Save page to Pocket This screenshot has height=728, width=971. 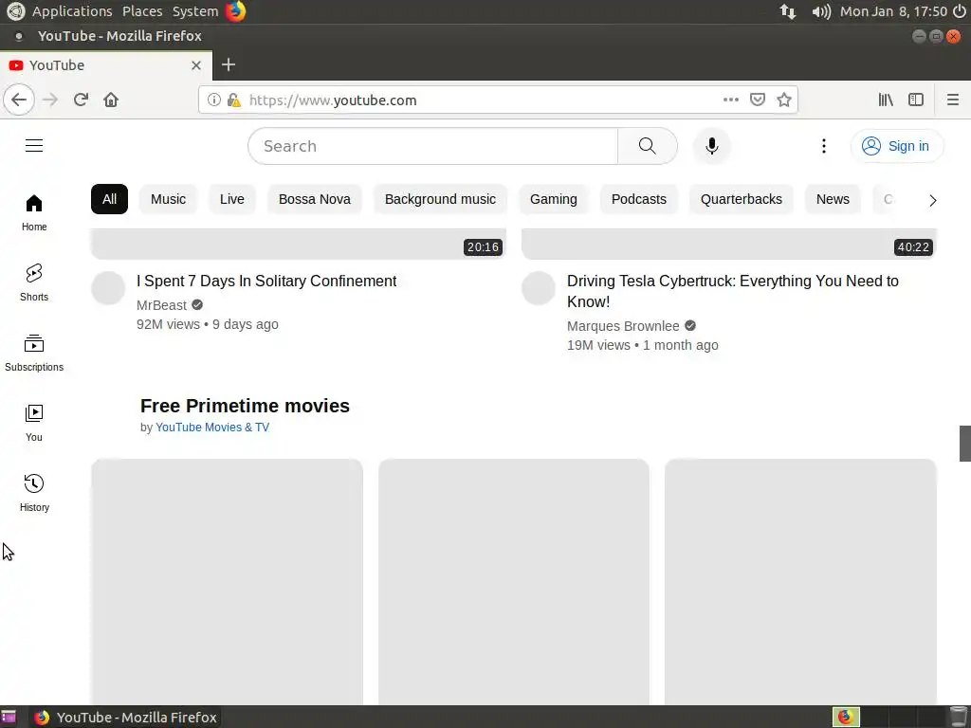pos(758,100)
